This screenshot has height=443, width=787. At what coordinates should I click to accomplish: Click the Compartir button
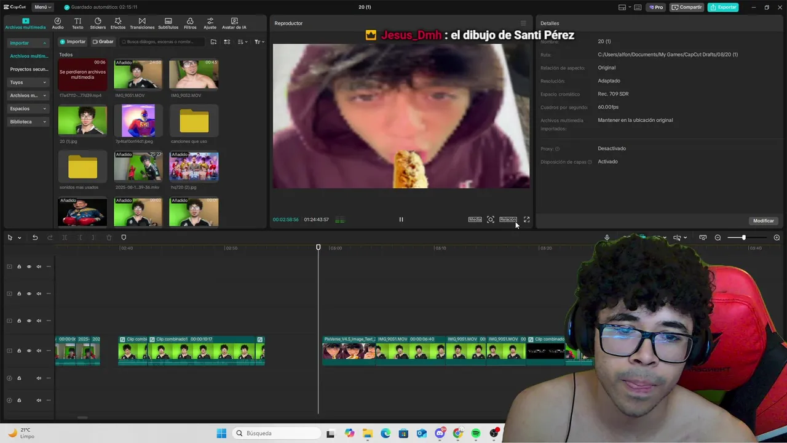coord(687,7)
